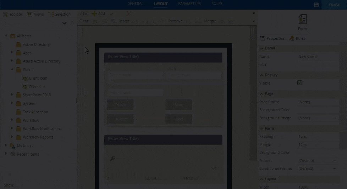347x189 pixels.
Task: Open the PARAMETERS step
Action: 189,4
